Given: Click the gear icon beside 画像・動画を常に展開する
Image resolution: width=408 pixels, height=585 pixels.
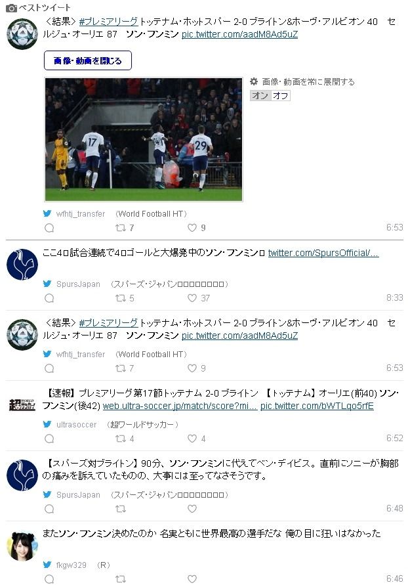Looking at the screenshot, I should 254,81.
